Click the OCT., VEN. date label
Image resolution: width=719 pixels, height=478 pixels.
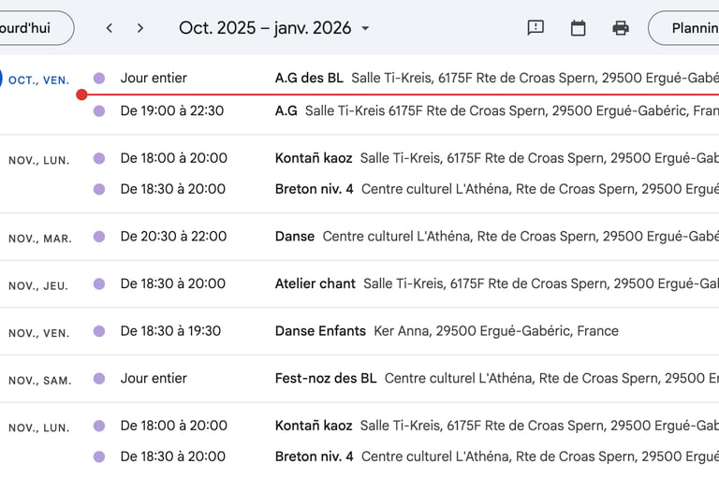38,80
